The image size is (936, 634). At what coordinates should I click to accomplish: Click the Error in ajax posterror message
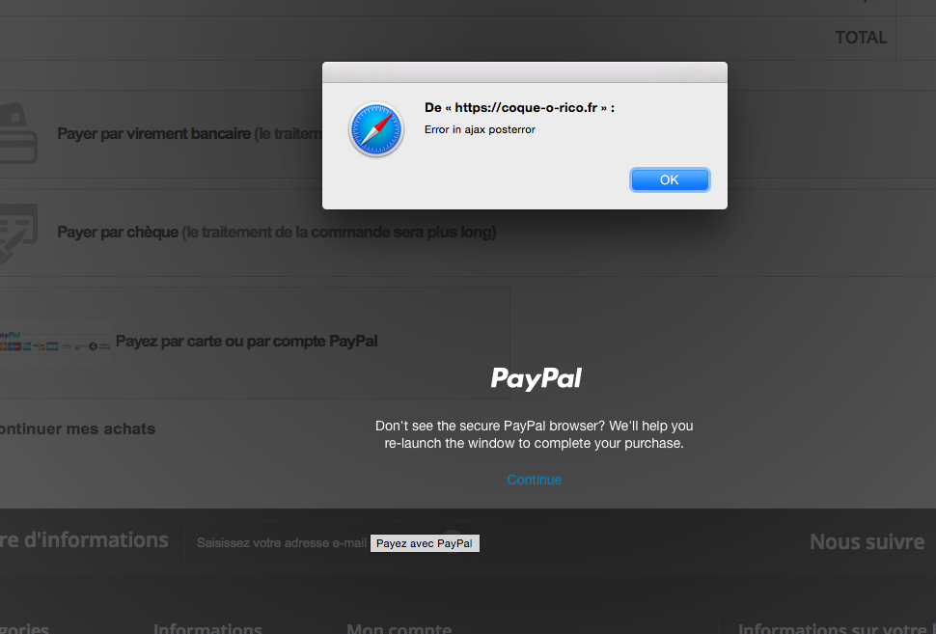click(480, 129)
